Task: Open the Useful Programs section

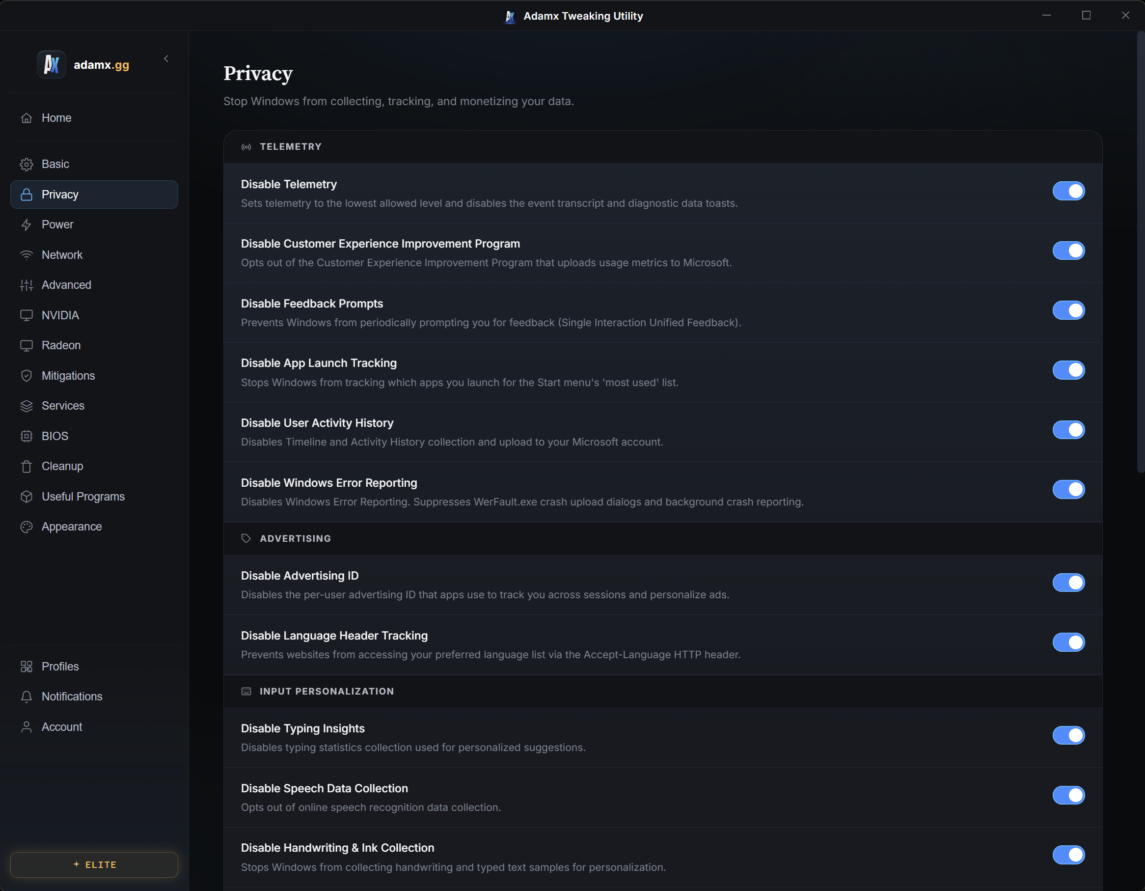Action: coord(94,497)
